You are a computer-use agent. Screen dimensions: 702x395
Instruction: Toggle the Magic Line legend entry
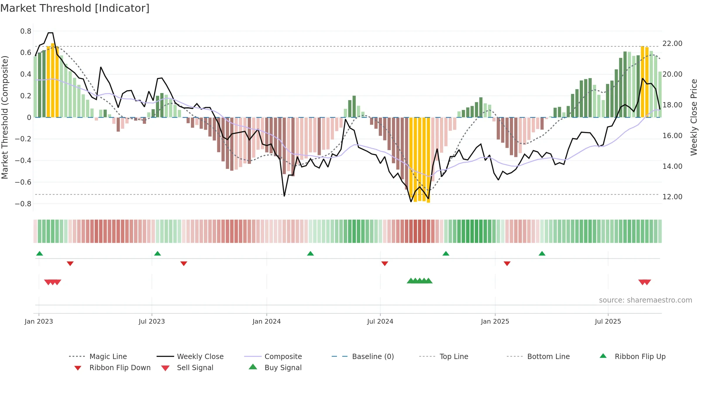coord(98,356)
